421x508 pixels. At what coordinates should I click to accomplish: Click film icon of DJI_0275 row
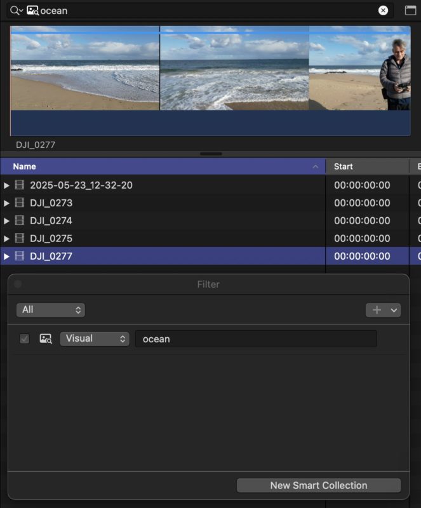(x=20, y=238)
